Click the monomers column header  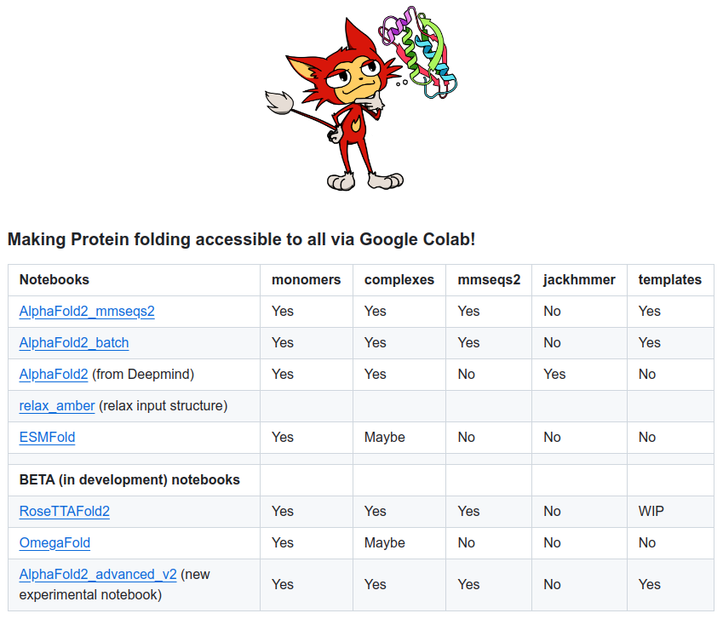point(307,280)
